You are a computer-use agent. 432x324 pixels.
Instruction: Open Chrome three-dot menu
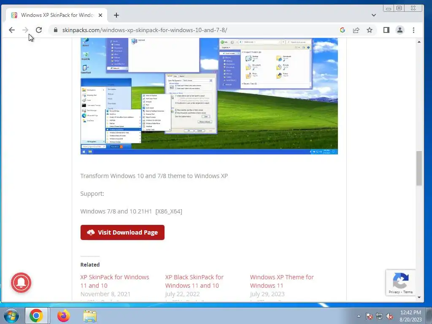coord(413,30)
